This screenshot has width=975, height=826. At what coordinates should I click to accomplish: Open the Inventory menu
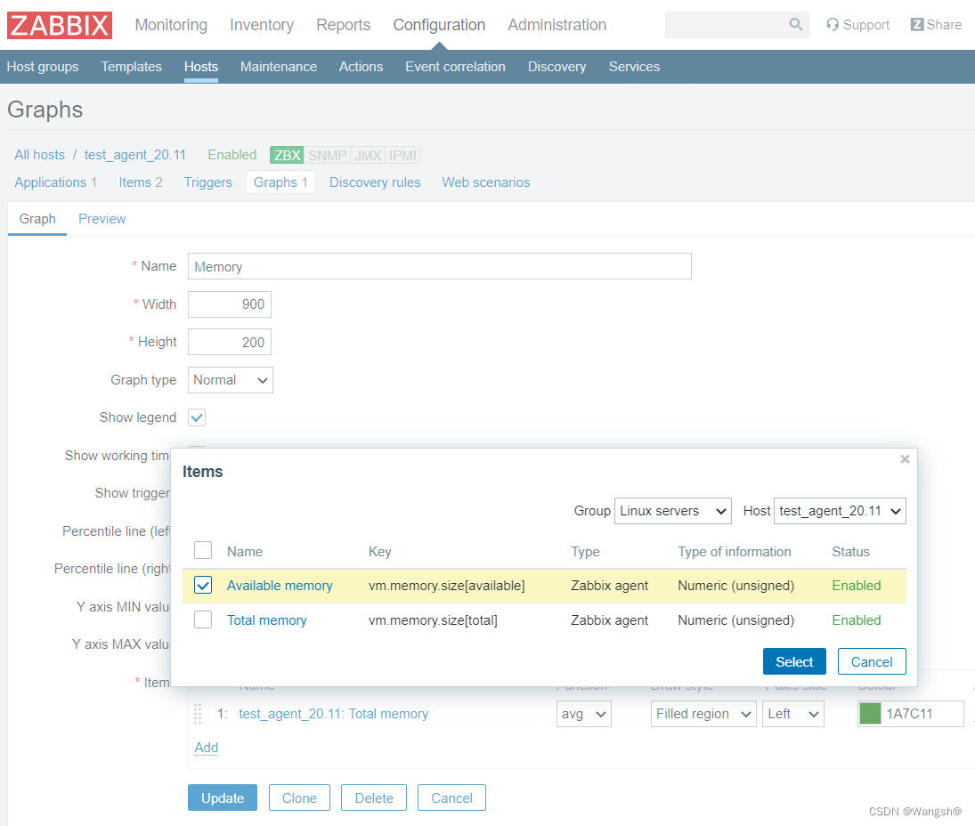pos(262,25)
